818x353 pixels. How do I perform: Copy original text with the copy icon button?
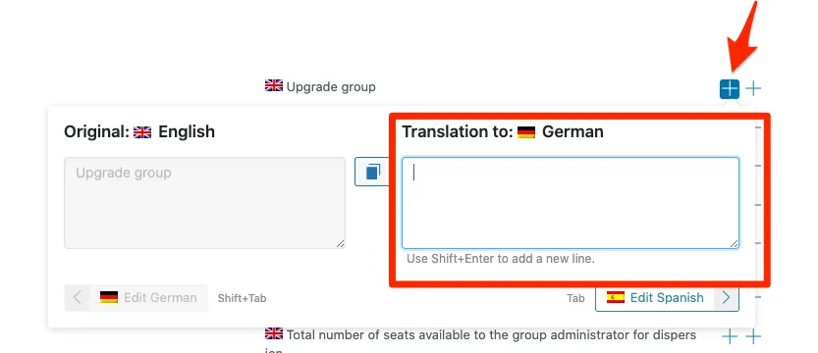pos(372,172)
